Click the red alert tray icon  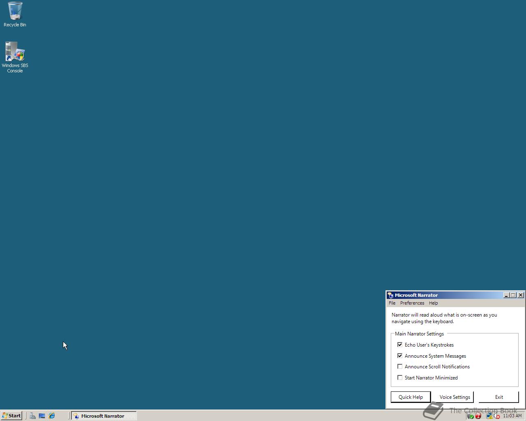(478, 416)
